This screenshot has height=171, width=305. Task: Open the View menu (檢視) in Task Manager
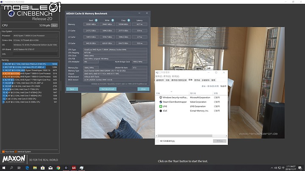pos(175,76)
